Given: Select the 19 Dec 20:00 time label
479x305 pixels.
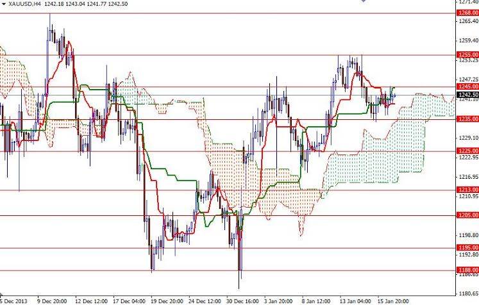Looking at the screenshot, I should (x=167, y=301).
